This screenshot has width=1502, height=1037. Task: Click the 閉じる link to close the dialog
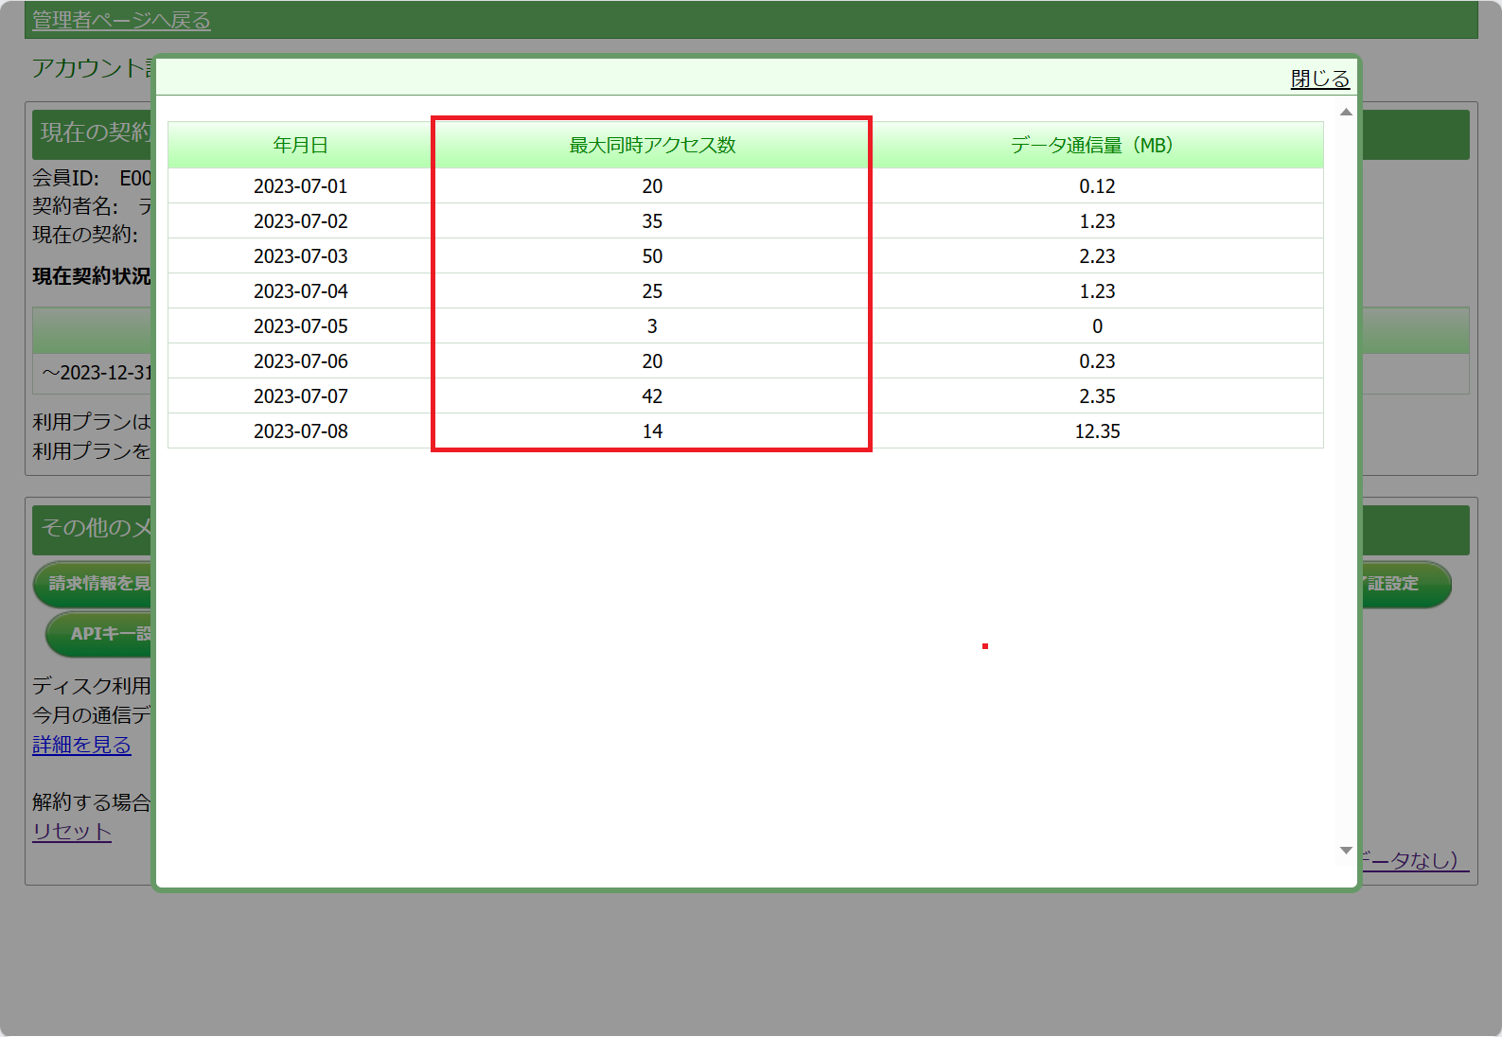[1319, 79]
